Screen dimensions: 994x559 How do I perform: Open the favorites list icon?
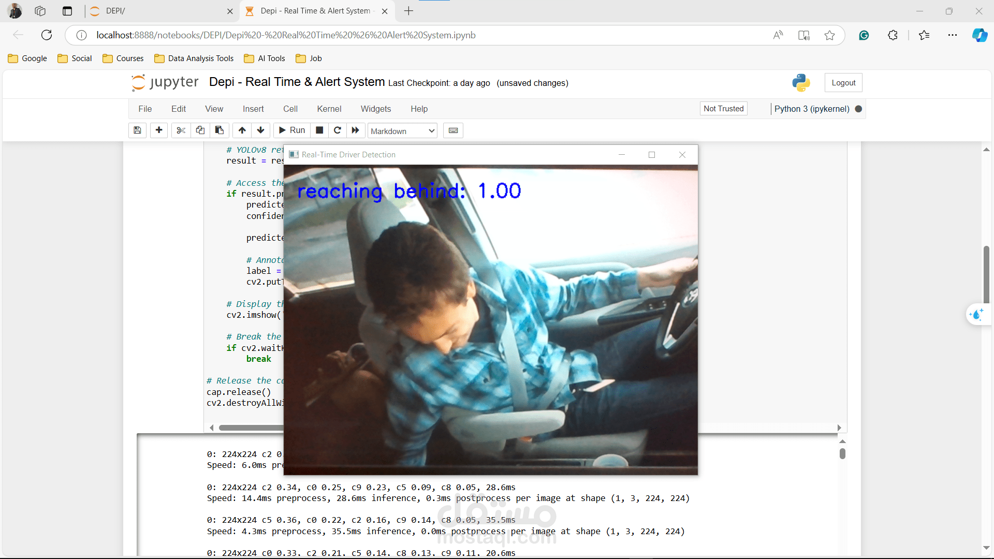924,35
